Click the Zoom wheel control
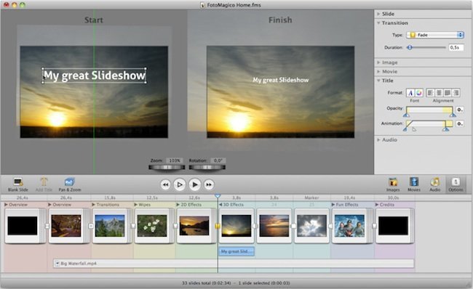 (x=167, y=168)
